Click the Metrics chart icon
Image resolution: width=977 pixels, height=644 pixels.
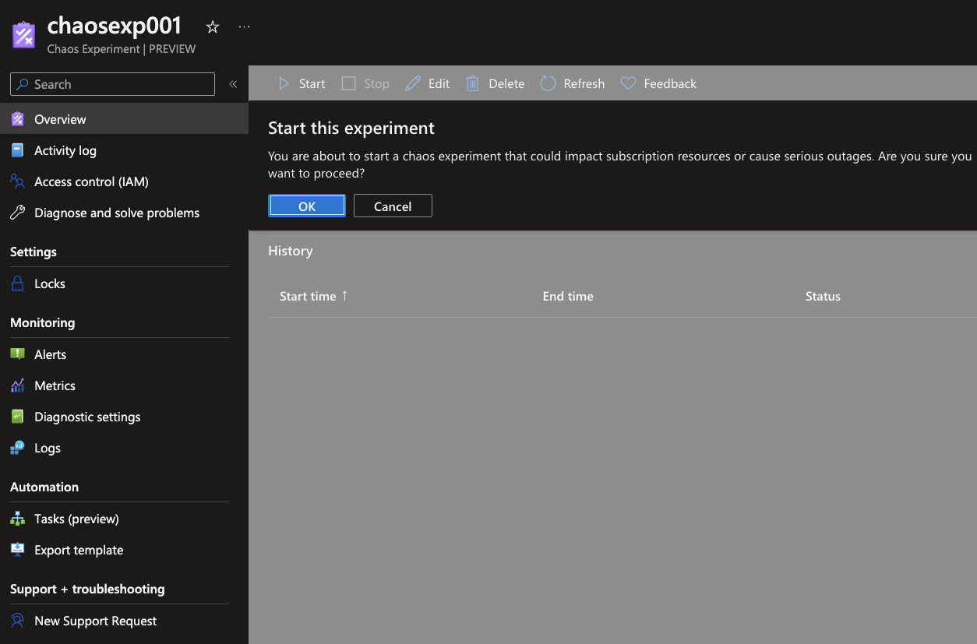point(17,385)
